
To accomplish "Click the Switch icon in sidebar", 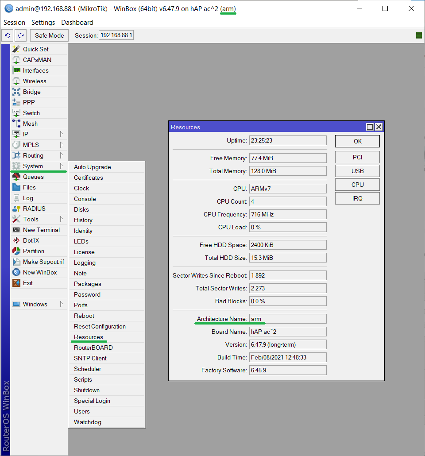I will pyautogui.click(x=16, y=113).
